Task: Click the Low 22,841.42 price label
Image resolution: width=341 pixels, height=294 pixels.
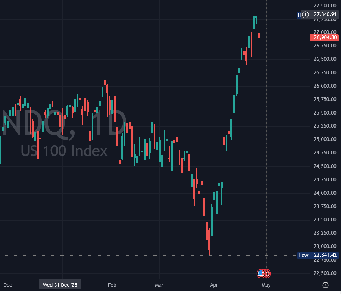Action: (x=318, y=255)
